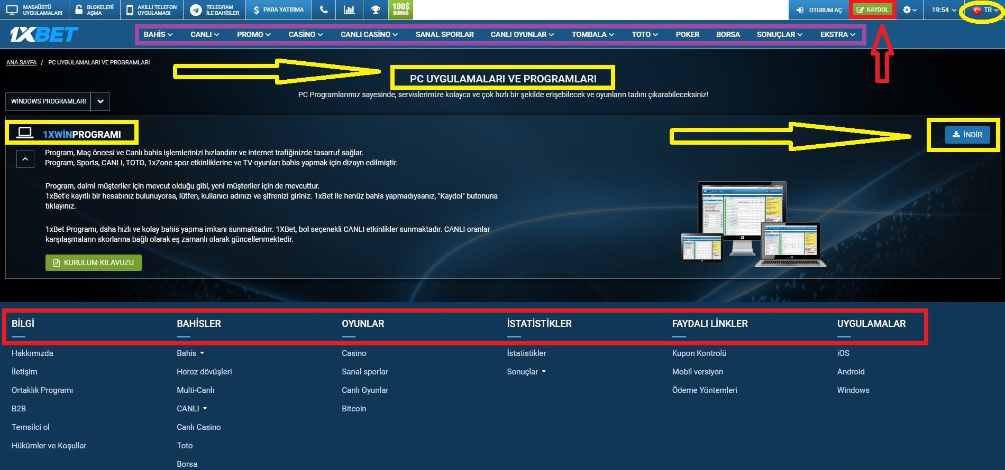1005x470 pixels.
Task: Click Blokeleri Aşma lock icon
Action: 78,10
